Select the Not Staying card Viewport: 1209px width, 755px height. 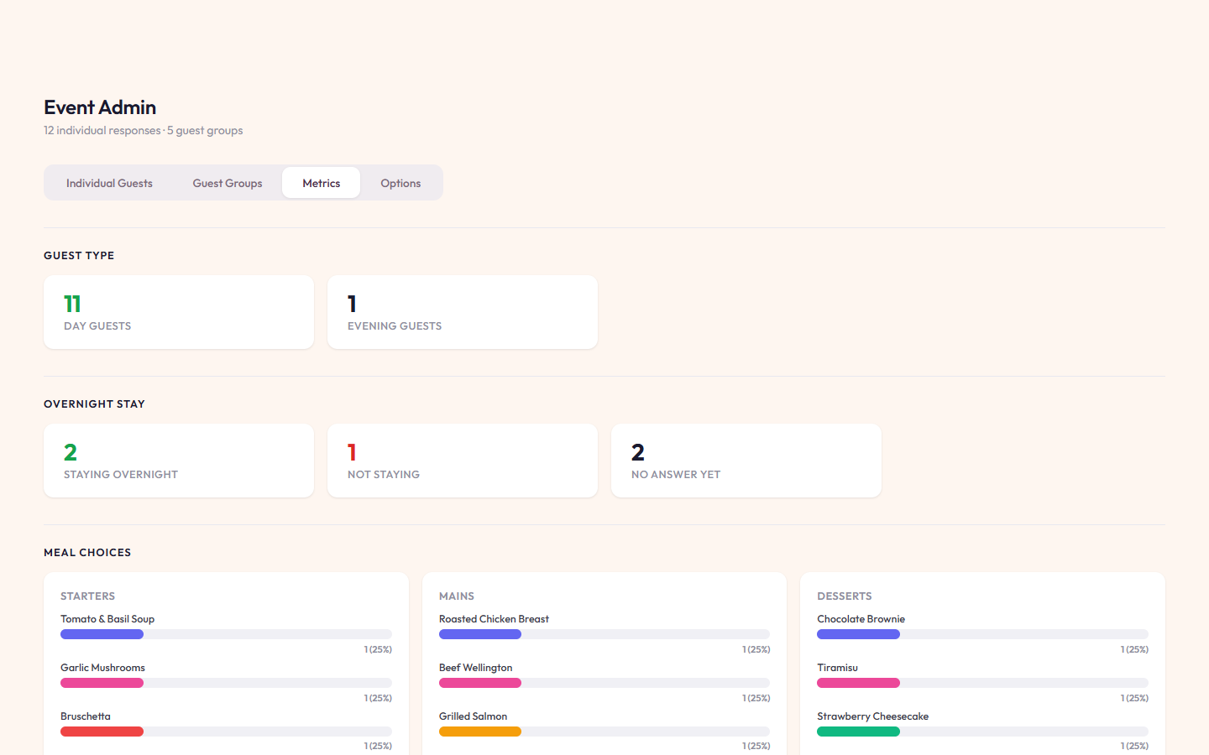click(463, 461)
